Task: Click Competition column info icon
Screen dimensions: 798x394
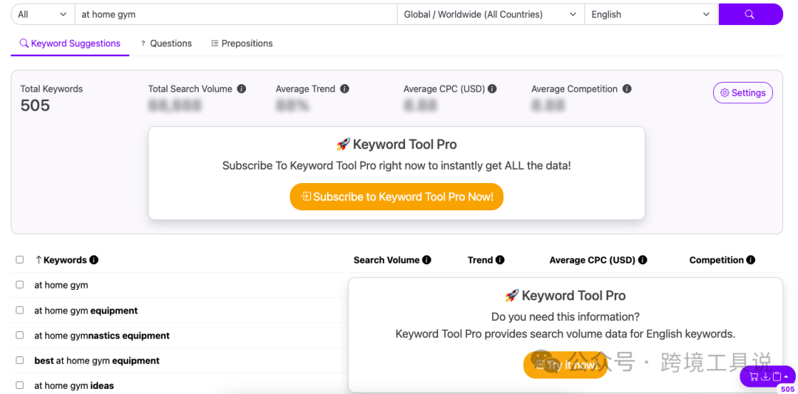Action: (x=751, y=260)
